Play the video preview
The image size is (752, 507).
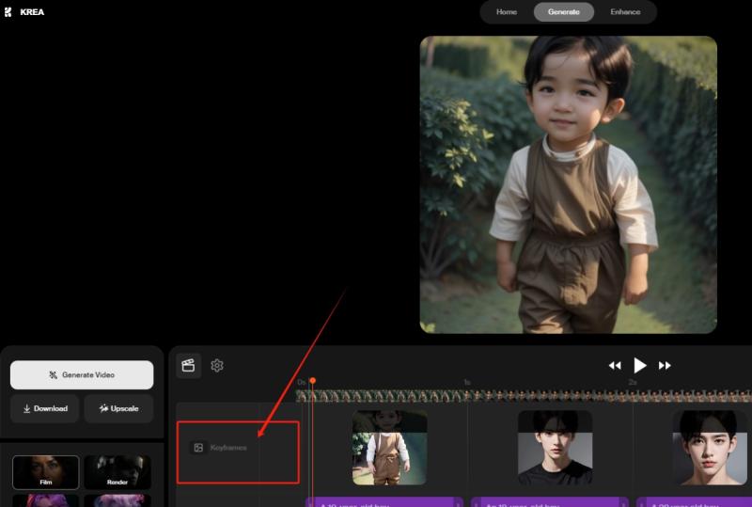coord(640,365)
